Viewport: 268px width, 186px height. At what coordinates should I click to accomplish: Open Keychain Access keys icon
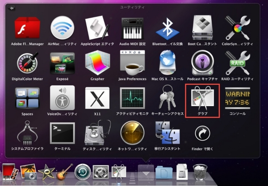point(167,98)
